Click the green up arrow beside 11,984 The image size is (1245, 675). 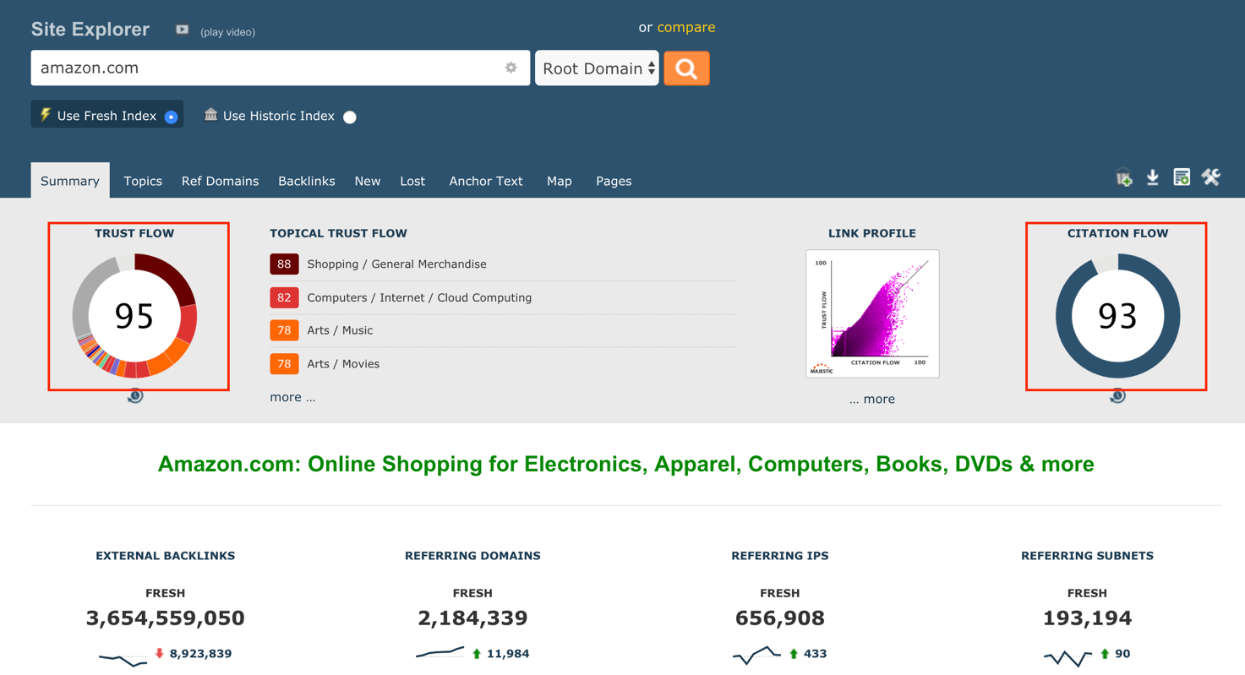click(x=477, y=654)
